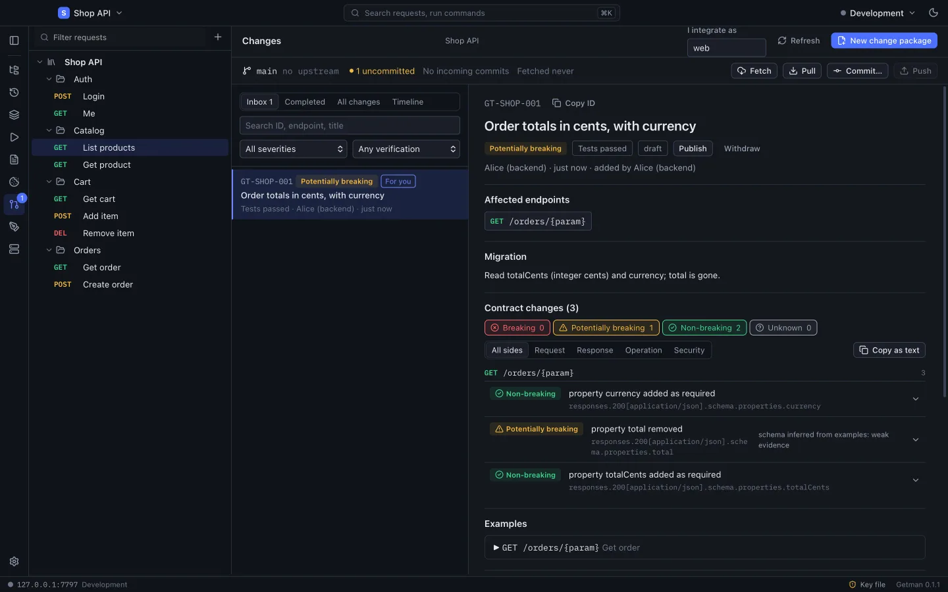
Task: Click the Key file shield icon
Action: [x=853, y=584]
